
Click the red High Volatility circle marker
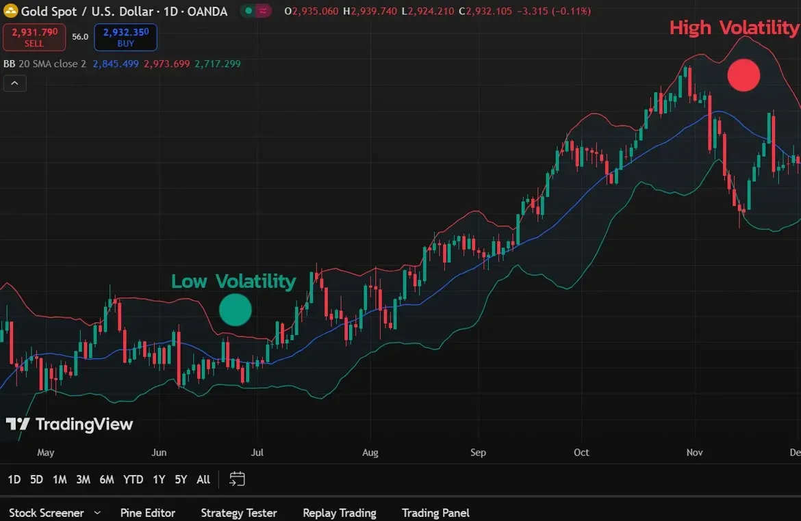743,75
